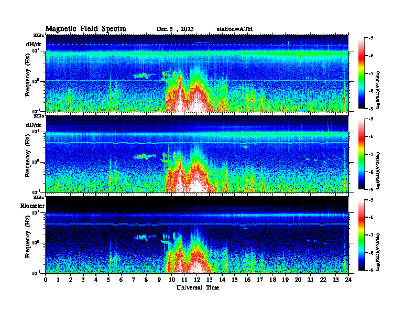Click the PSD units label beside the dH/dt colorbar

(x=378, y=90)
